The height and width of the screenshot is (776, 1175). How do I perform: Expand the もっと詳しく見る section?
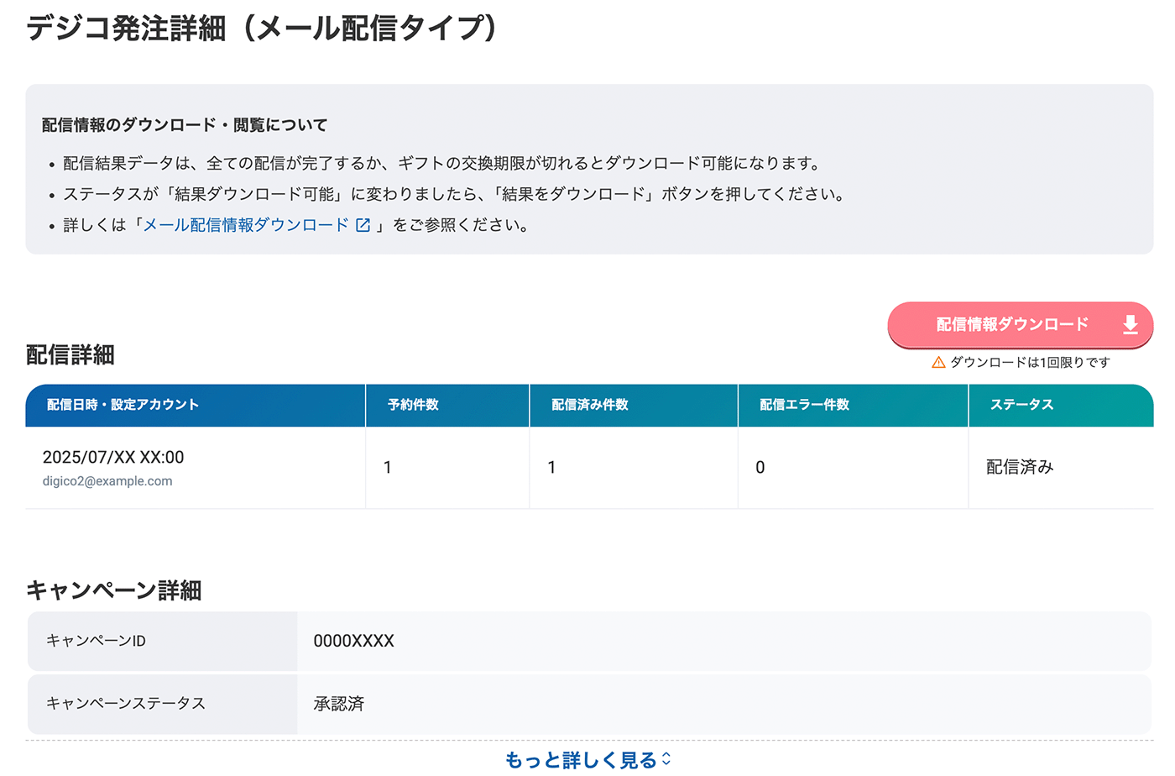pyautogui.click(x=581, y=760)
